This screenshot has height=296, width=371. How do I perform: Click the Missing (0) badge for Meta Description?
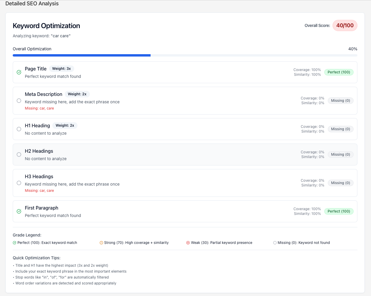(341, 101)
